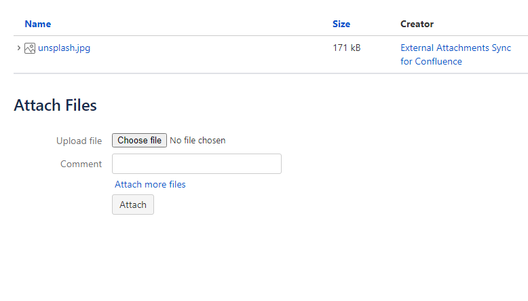
Task: Click the Creator column header
Action: point(417,24)
